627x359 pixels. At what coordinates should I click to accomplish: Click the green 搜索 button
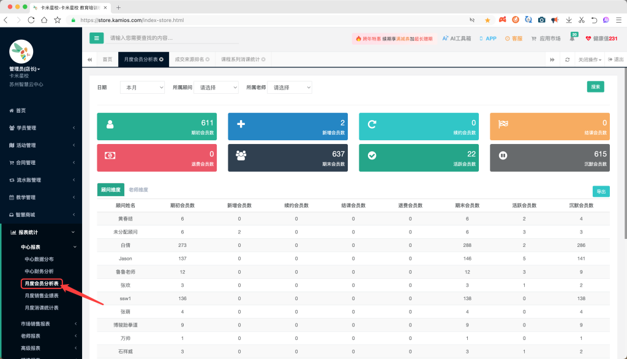[595, 87]
